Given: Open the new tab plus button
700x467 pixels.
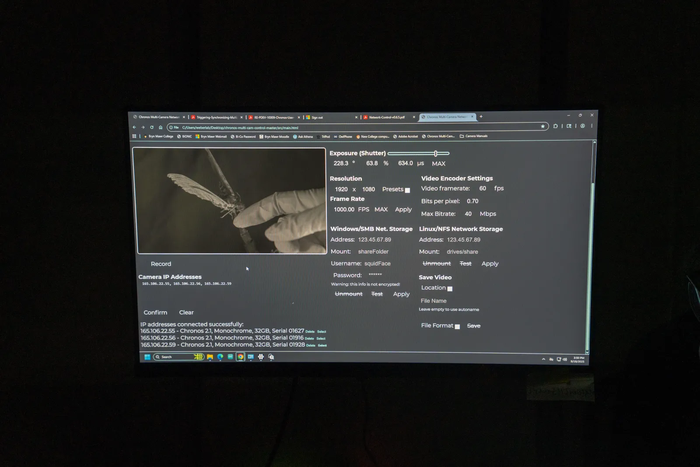Looking at the screenshot, I should (x=481, y=116).
